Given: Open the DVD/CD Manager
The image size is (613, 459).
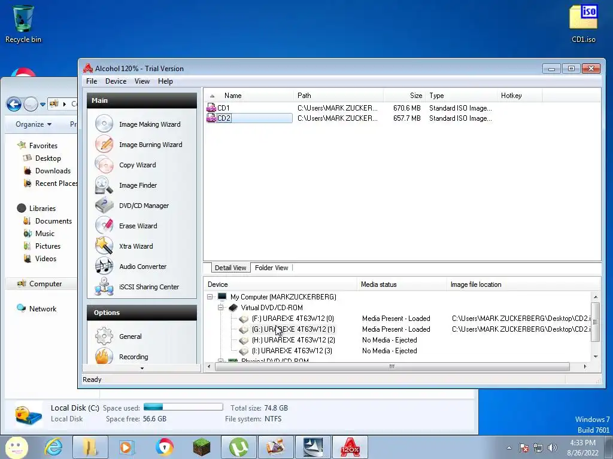Looking at the screenshot, I should 132,206.
